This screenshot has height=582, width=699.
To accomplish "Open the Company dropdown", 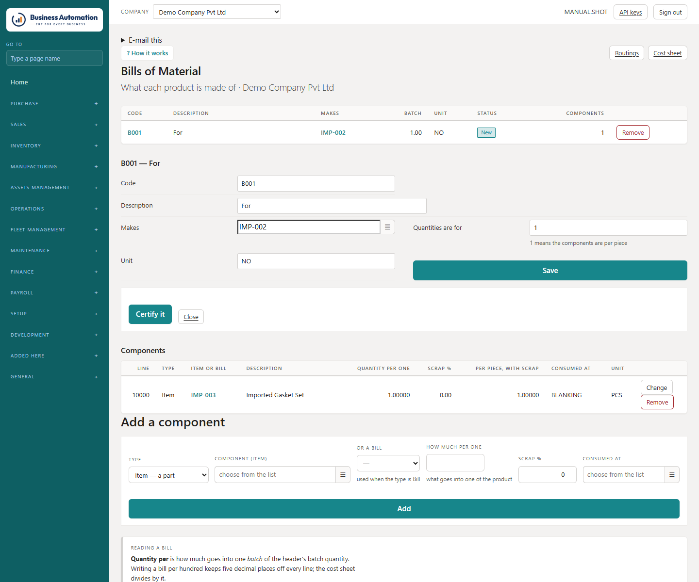I will click(217, 12).
